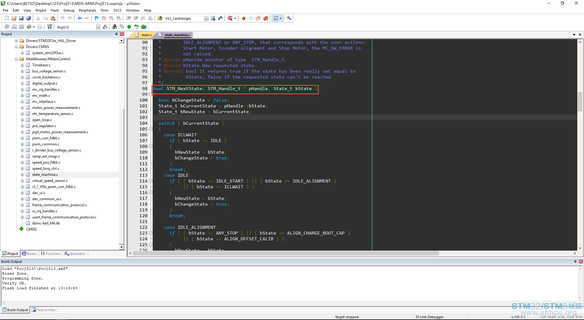The height and width of the screenshot is (320, 584).
Task: Disable all breakpoints with the double-circle icon
Action: [258, 18]
